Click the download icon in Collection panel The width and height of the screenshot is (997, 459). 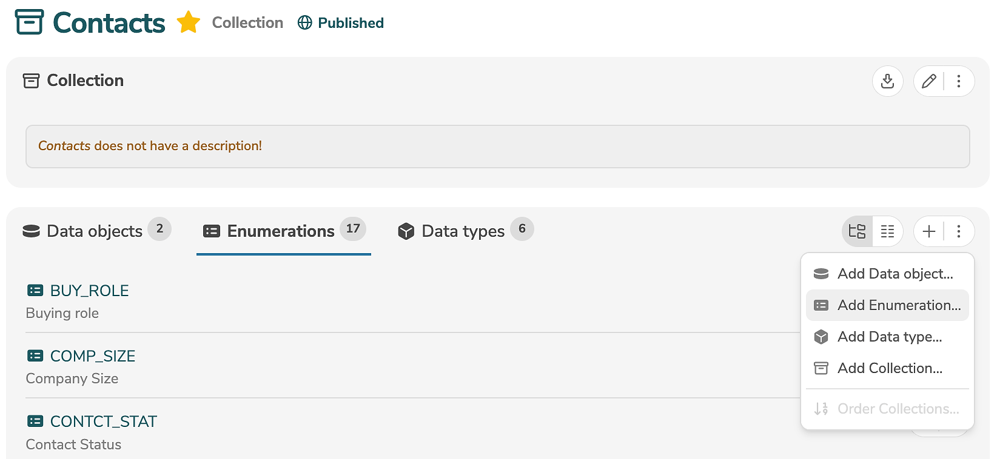(x=887, y=81)
